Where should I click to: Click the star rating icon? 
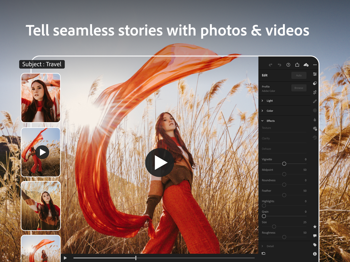314,226
